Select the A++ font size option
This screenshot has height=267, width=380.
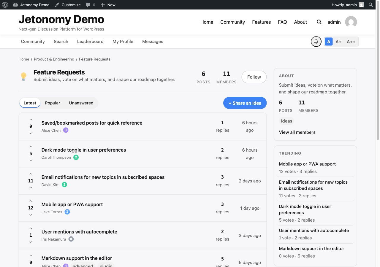point(351,42)
